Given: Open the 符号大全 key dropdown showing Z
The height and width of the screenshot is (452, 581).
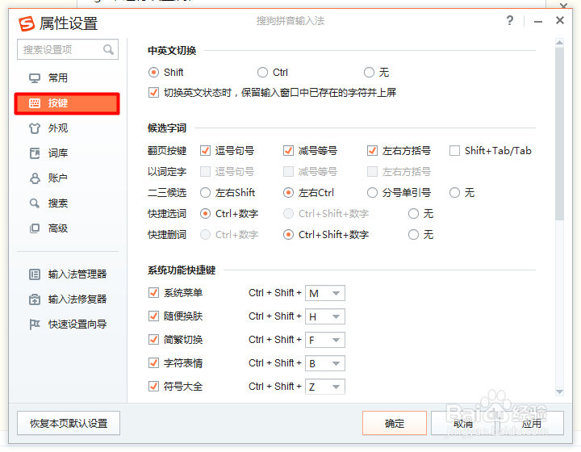Looking at the screenshot, I should (325, 387).
